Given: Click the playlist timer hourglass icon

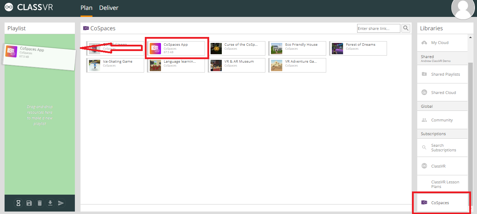Looking at the screenshot, I should point(18,203).
